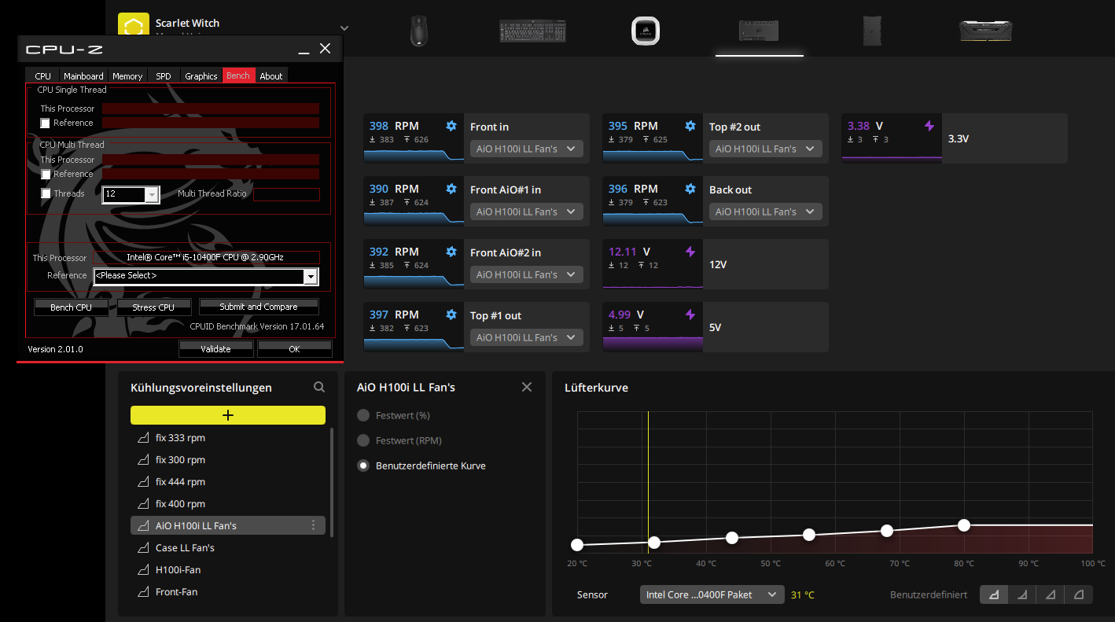Click Stress CPU in CPU-Z

click(x=153, y=307)
